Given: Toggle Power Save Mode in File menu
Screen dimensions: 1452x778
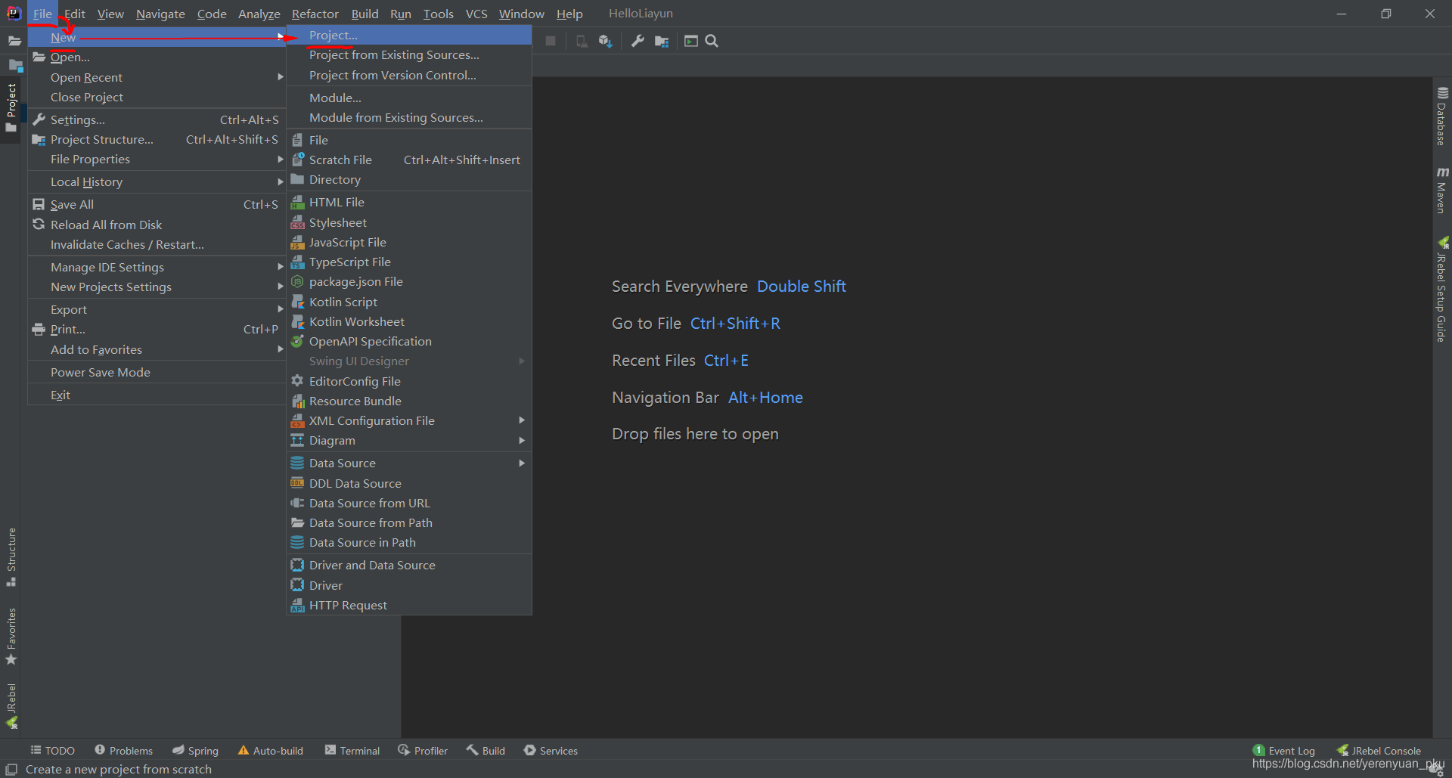Looking at the screenshot, I should click(157, 372).
